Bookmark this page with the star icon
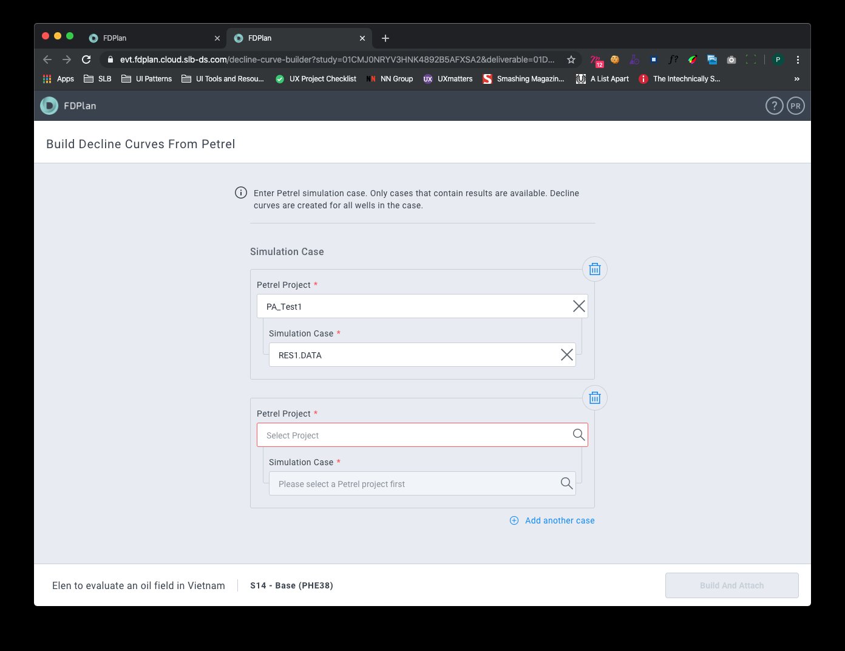The image size is (845, 651). click(x=571, y=60)
